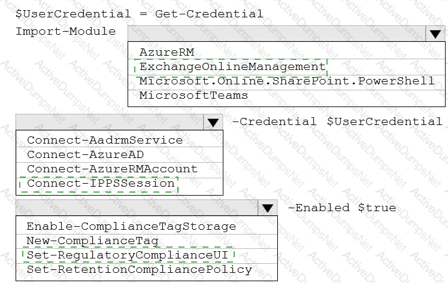Screen dimensions: 448x283
Task: Click the selection field before -Credential
Action: (x=109, y=122)
